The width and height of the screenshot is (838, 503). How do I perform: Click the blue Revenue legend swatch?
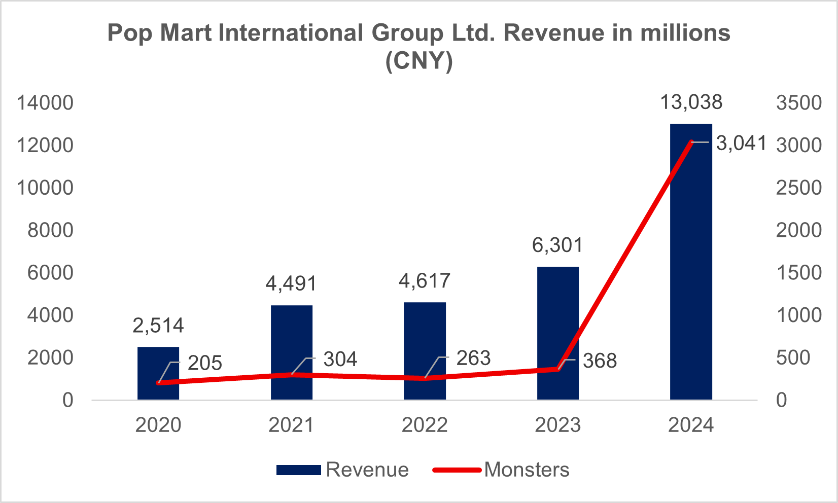(x=298, y=470)
